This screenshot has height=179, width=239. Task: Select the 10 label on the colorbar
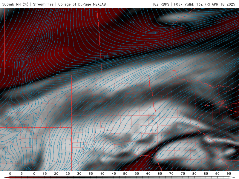point(33,174)
